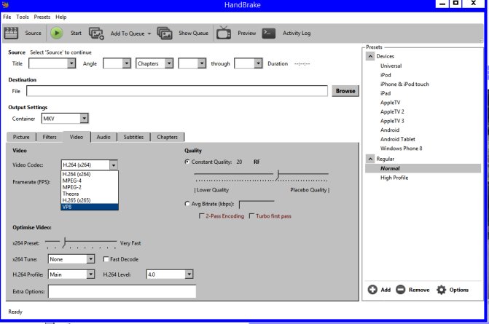The width and height of the screenshot is (489, 324).
Task: Click the Remove preset minus icon
Action: 400,290
